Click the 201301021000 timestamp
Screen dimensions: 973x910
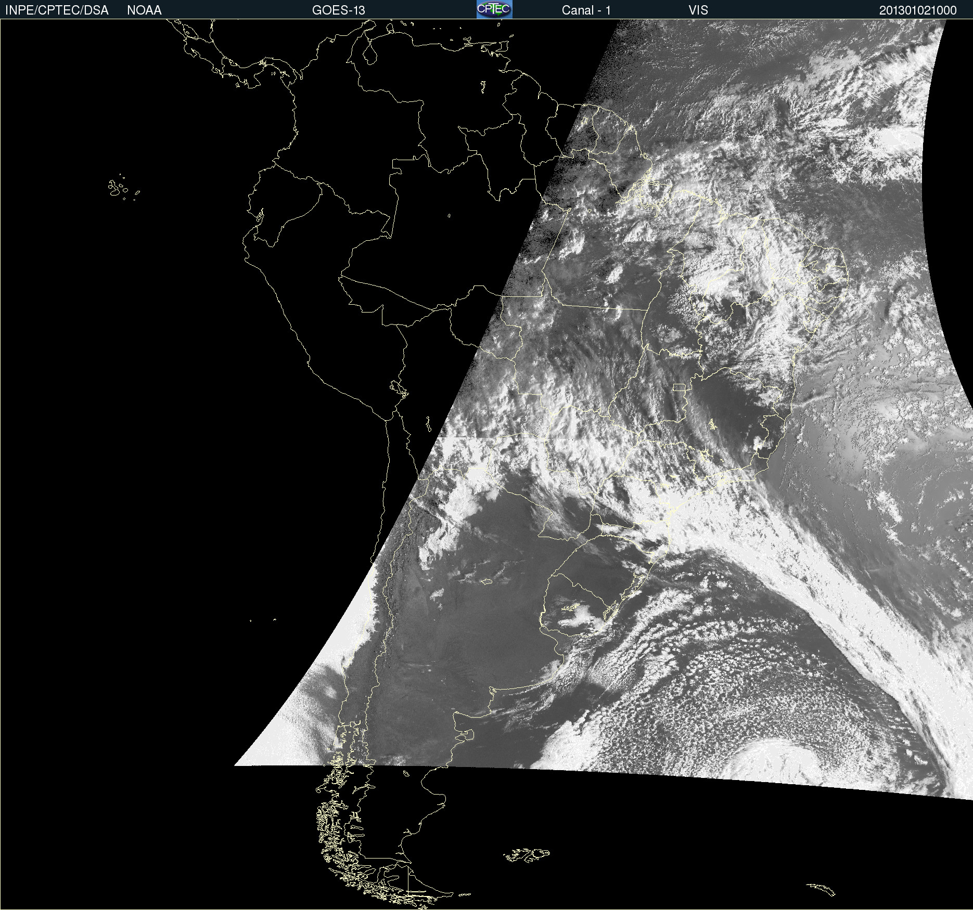918,10
